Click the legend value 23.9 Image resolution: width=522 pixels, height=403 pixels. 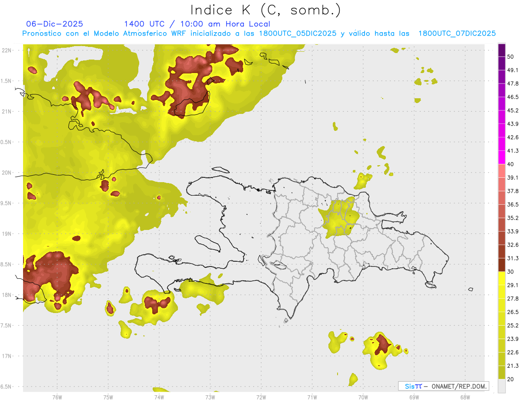[x=513, y=339]
